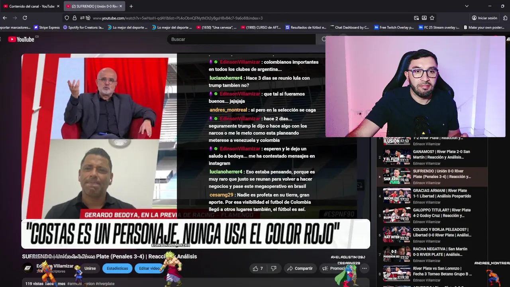Open 'FC 25 Stream overlay' bookmark

click(439, 28)
